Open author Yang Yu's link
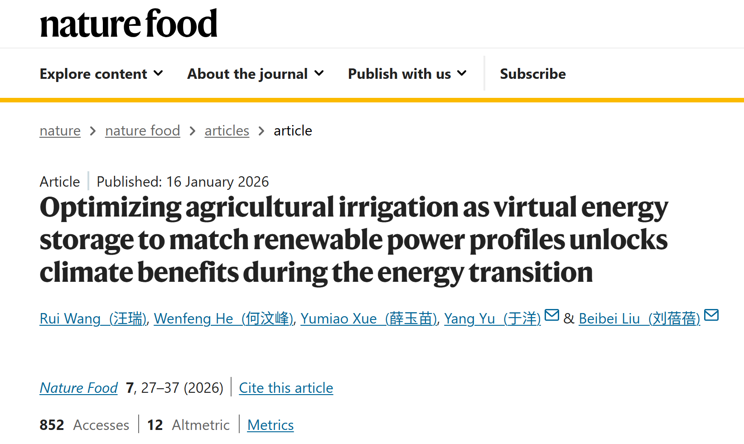Viewport: 744px width, 444px height. (x=492, y=319)
